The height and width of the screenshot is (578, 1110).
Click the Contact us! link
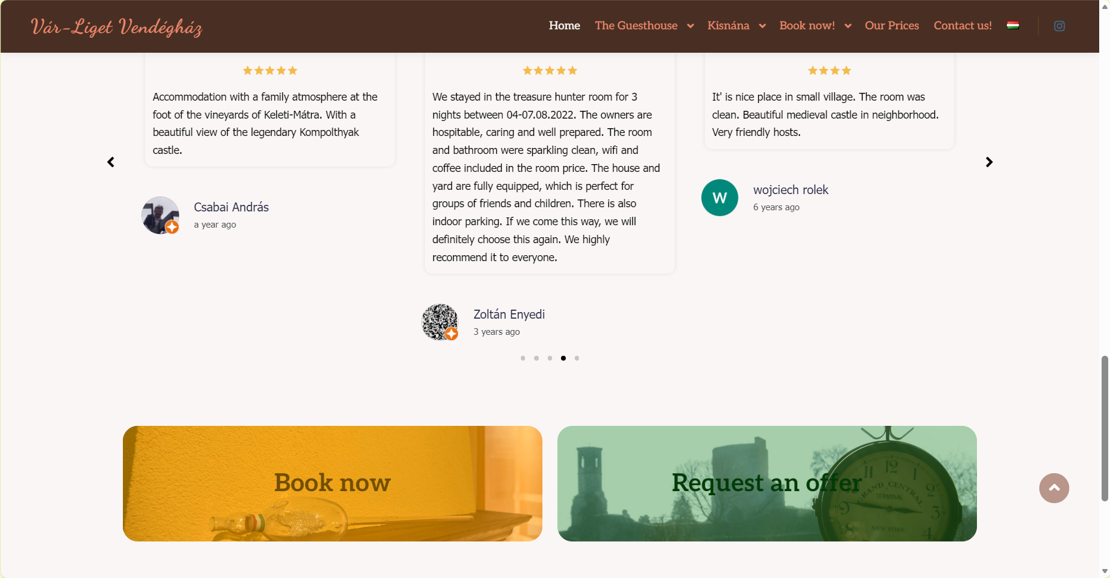(963, 26)
